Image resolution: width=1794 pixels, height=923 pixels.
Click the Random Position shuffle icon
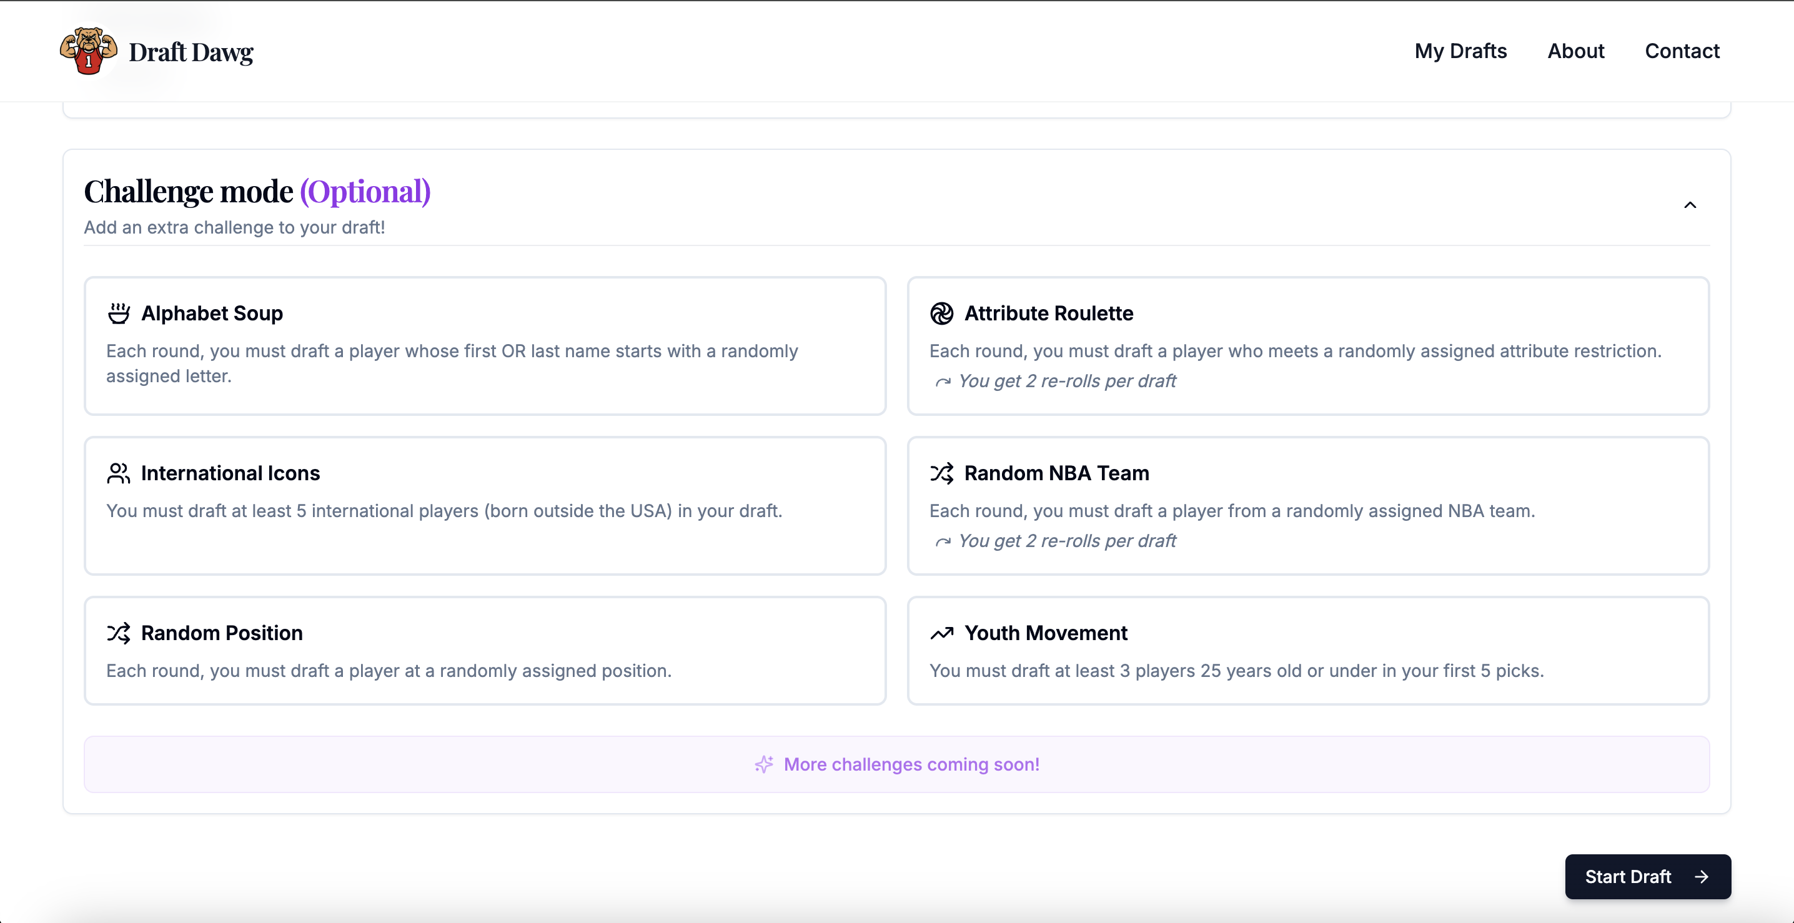pos(119,633)
